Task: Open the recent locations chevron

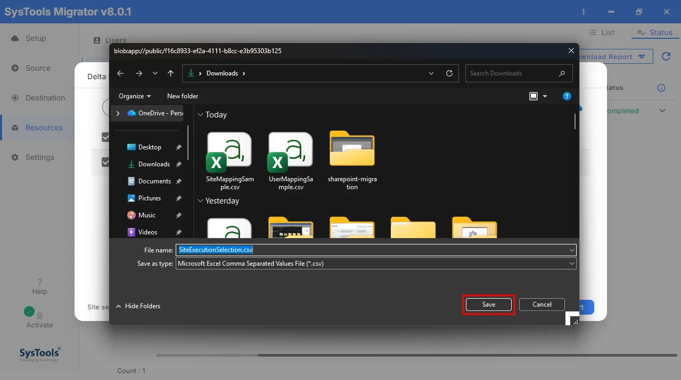Action: point(155,73)
